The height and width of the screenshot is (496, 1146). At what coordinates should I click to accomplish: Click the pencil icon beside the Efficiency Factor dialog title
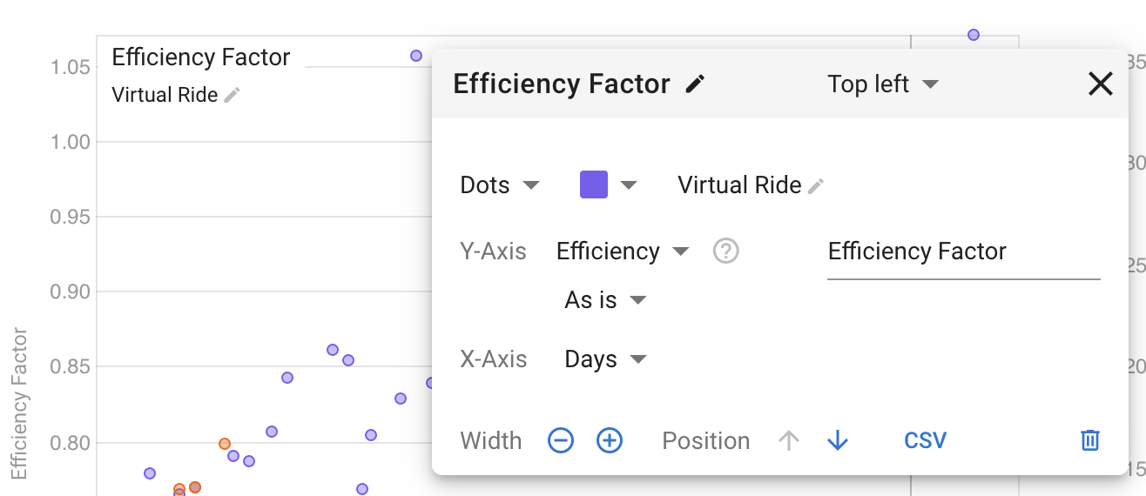[x=694, y=84]
